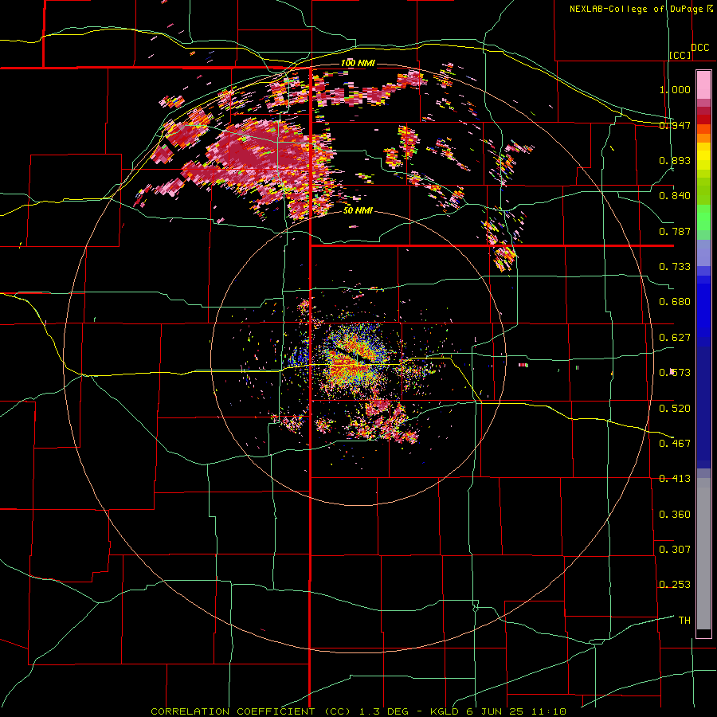Select the 0.680 scale value
The height and width of the screenshot is (717, 717).
pos(675,302)
